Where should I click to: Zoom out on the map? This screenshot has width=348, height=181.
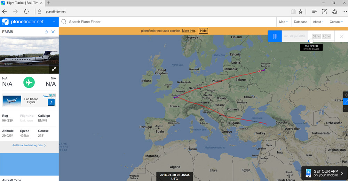click(x=346, y=109)
